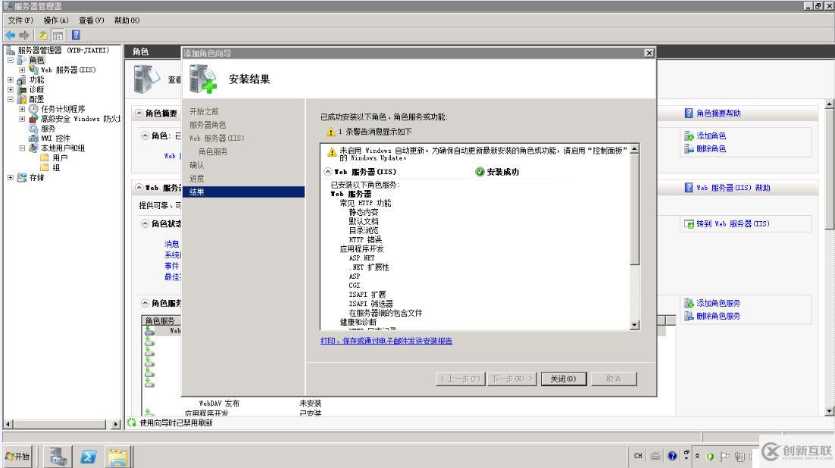835x468 pixels.
Task: Collapse the 角色摘要 section chevron
Action: click(139, 113)
